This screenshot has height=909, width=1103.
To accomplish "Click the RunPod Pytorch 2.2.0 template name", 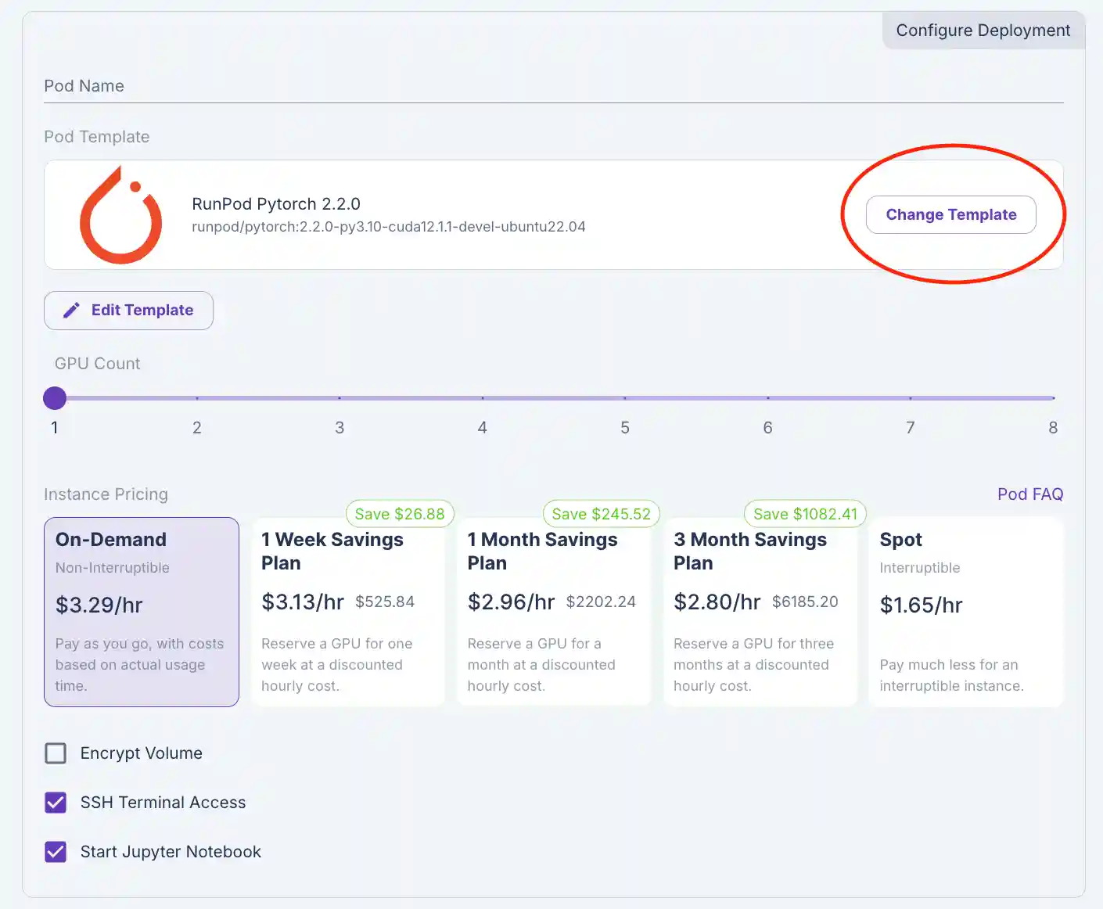I will tap(276, 204).
